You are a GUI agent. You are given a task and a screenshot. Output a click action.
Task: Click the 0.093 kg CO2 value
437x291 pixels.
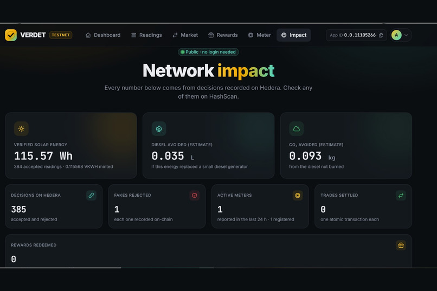click(312, 156)
